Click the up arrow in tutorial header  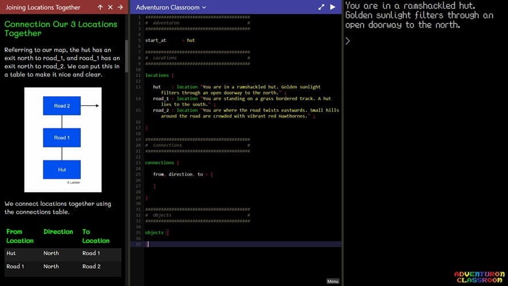[100, 7]
